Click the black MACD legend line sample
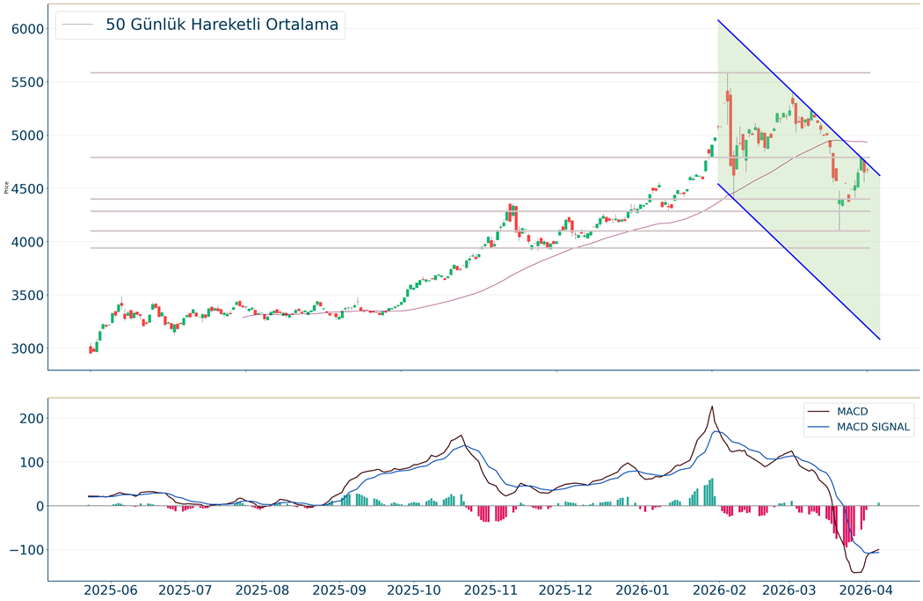The image size is (923, 601). [x=819, y=411]
